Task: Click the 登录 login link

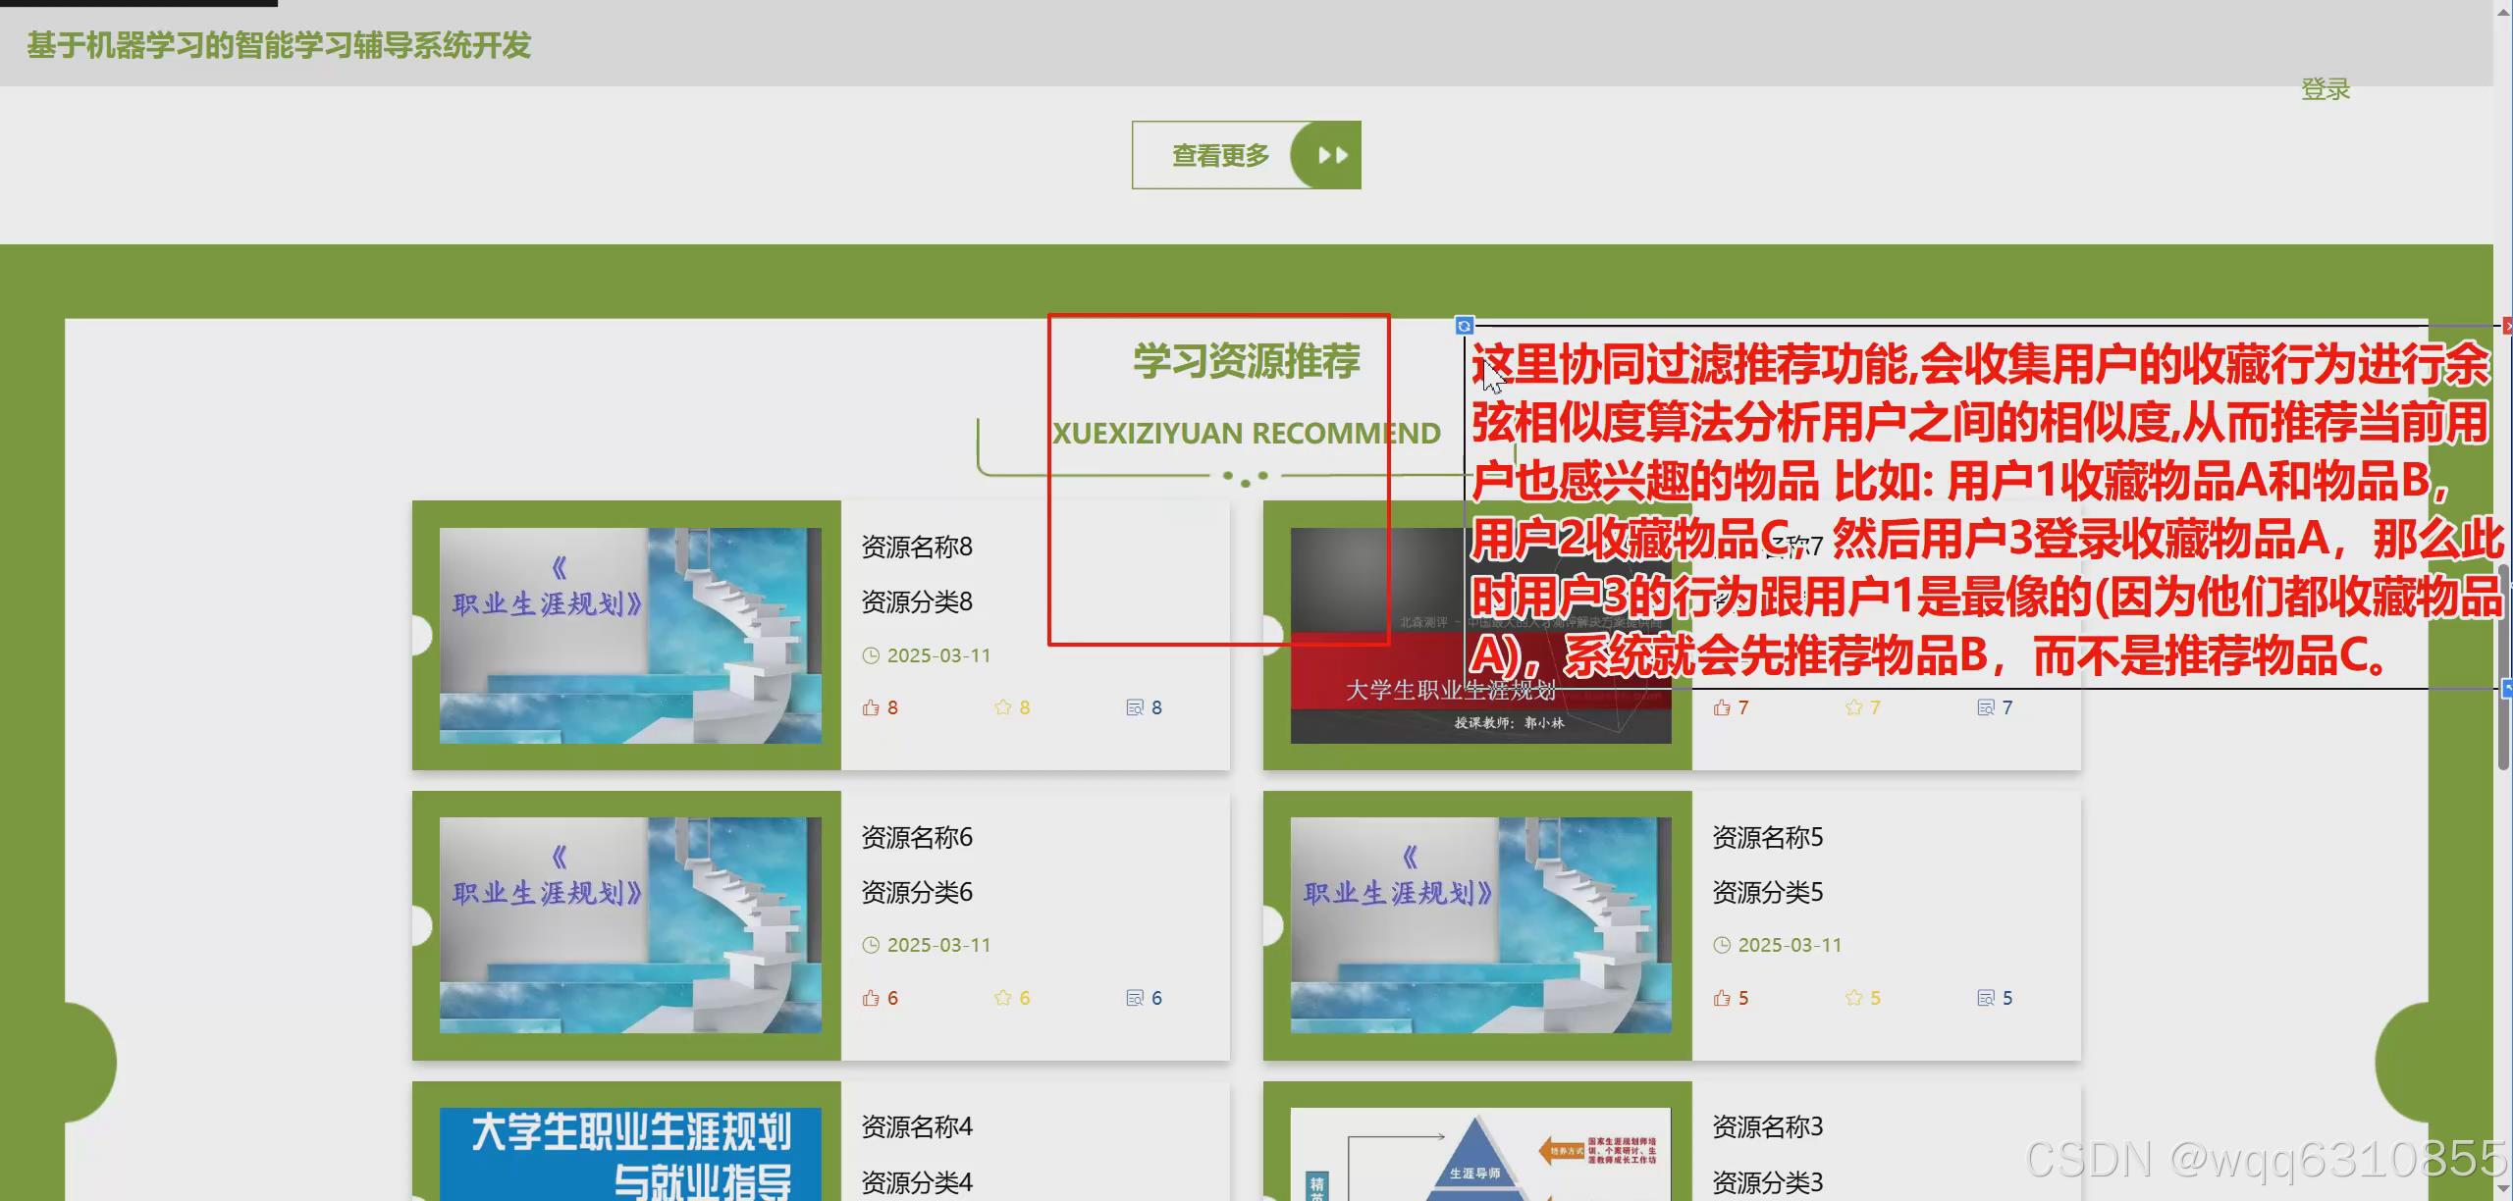Action: click(2325, 89)
